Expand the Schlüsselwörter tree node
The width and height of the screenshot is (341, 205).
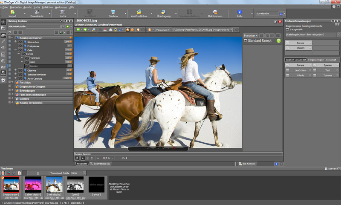[x=15, y=74]
